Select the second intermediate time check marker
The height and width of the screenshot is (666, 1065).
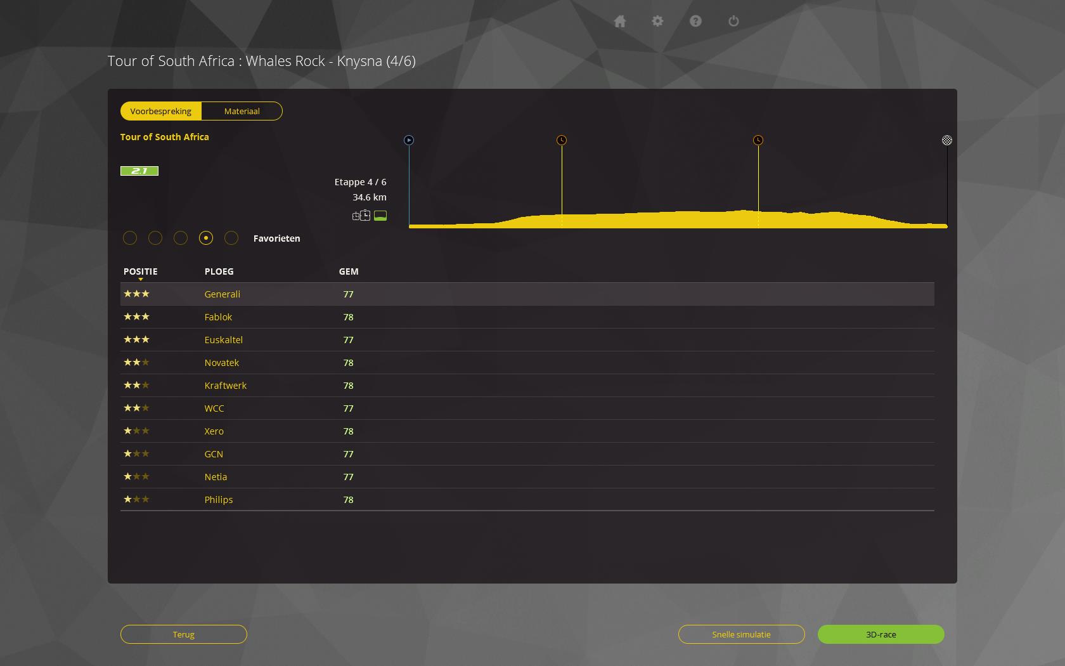(x=758, y=140)
